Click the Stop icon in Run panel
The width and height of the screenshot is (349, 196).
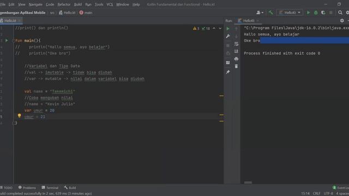click(x=228, y=46)
